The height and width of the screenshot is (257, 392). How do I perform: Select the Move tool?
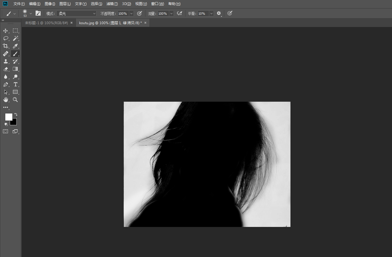point(6,31)
